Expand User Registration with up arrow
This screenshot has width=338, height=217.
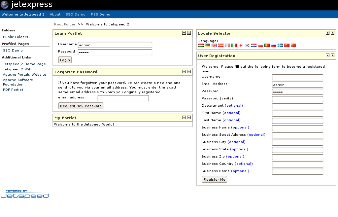tap(332, 55)
